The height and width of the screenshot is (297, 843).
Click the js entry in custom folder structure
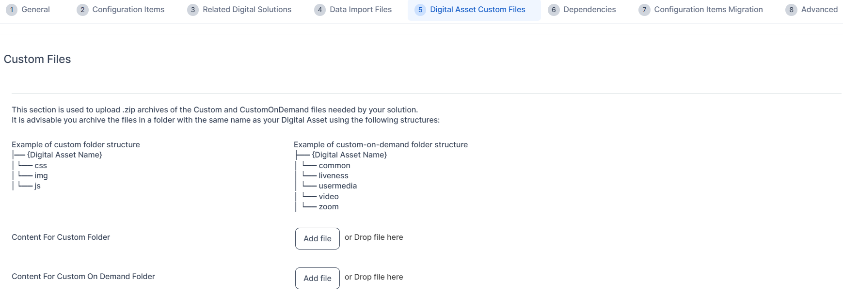click(x=38, y=186)
